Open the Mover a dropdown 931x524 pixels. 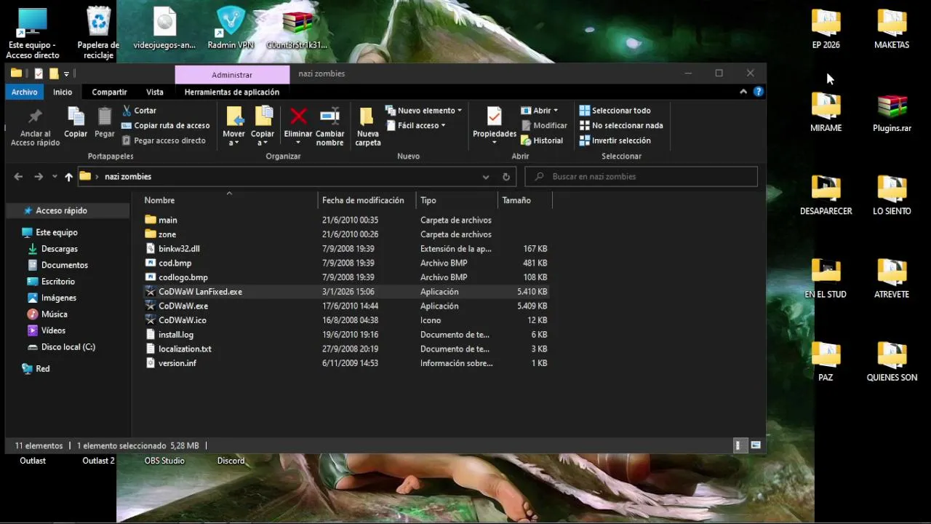pos(233,126)
